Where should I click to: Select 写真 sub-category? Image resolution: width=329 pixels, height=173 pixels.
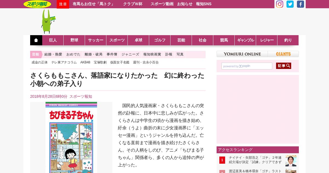180,54
